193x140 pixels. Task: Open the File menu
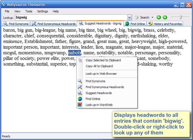(7, 11)
